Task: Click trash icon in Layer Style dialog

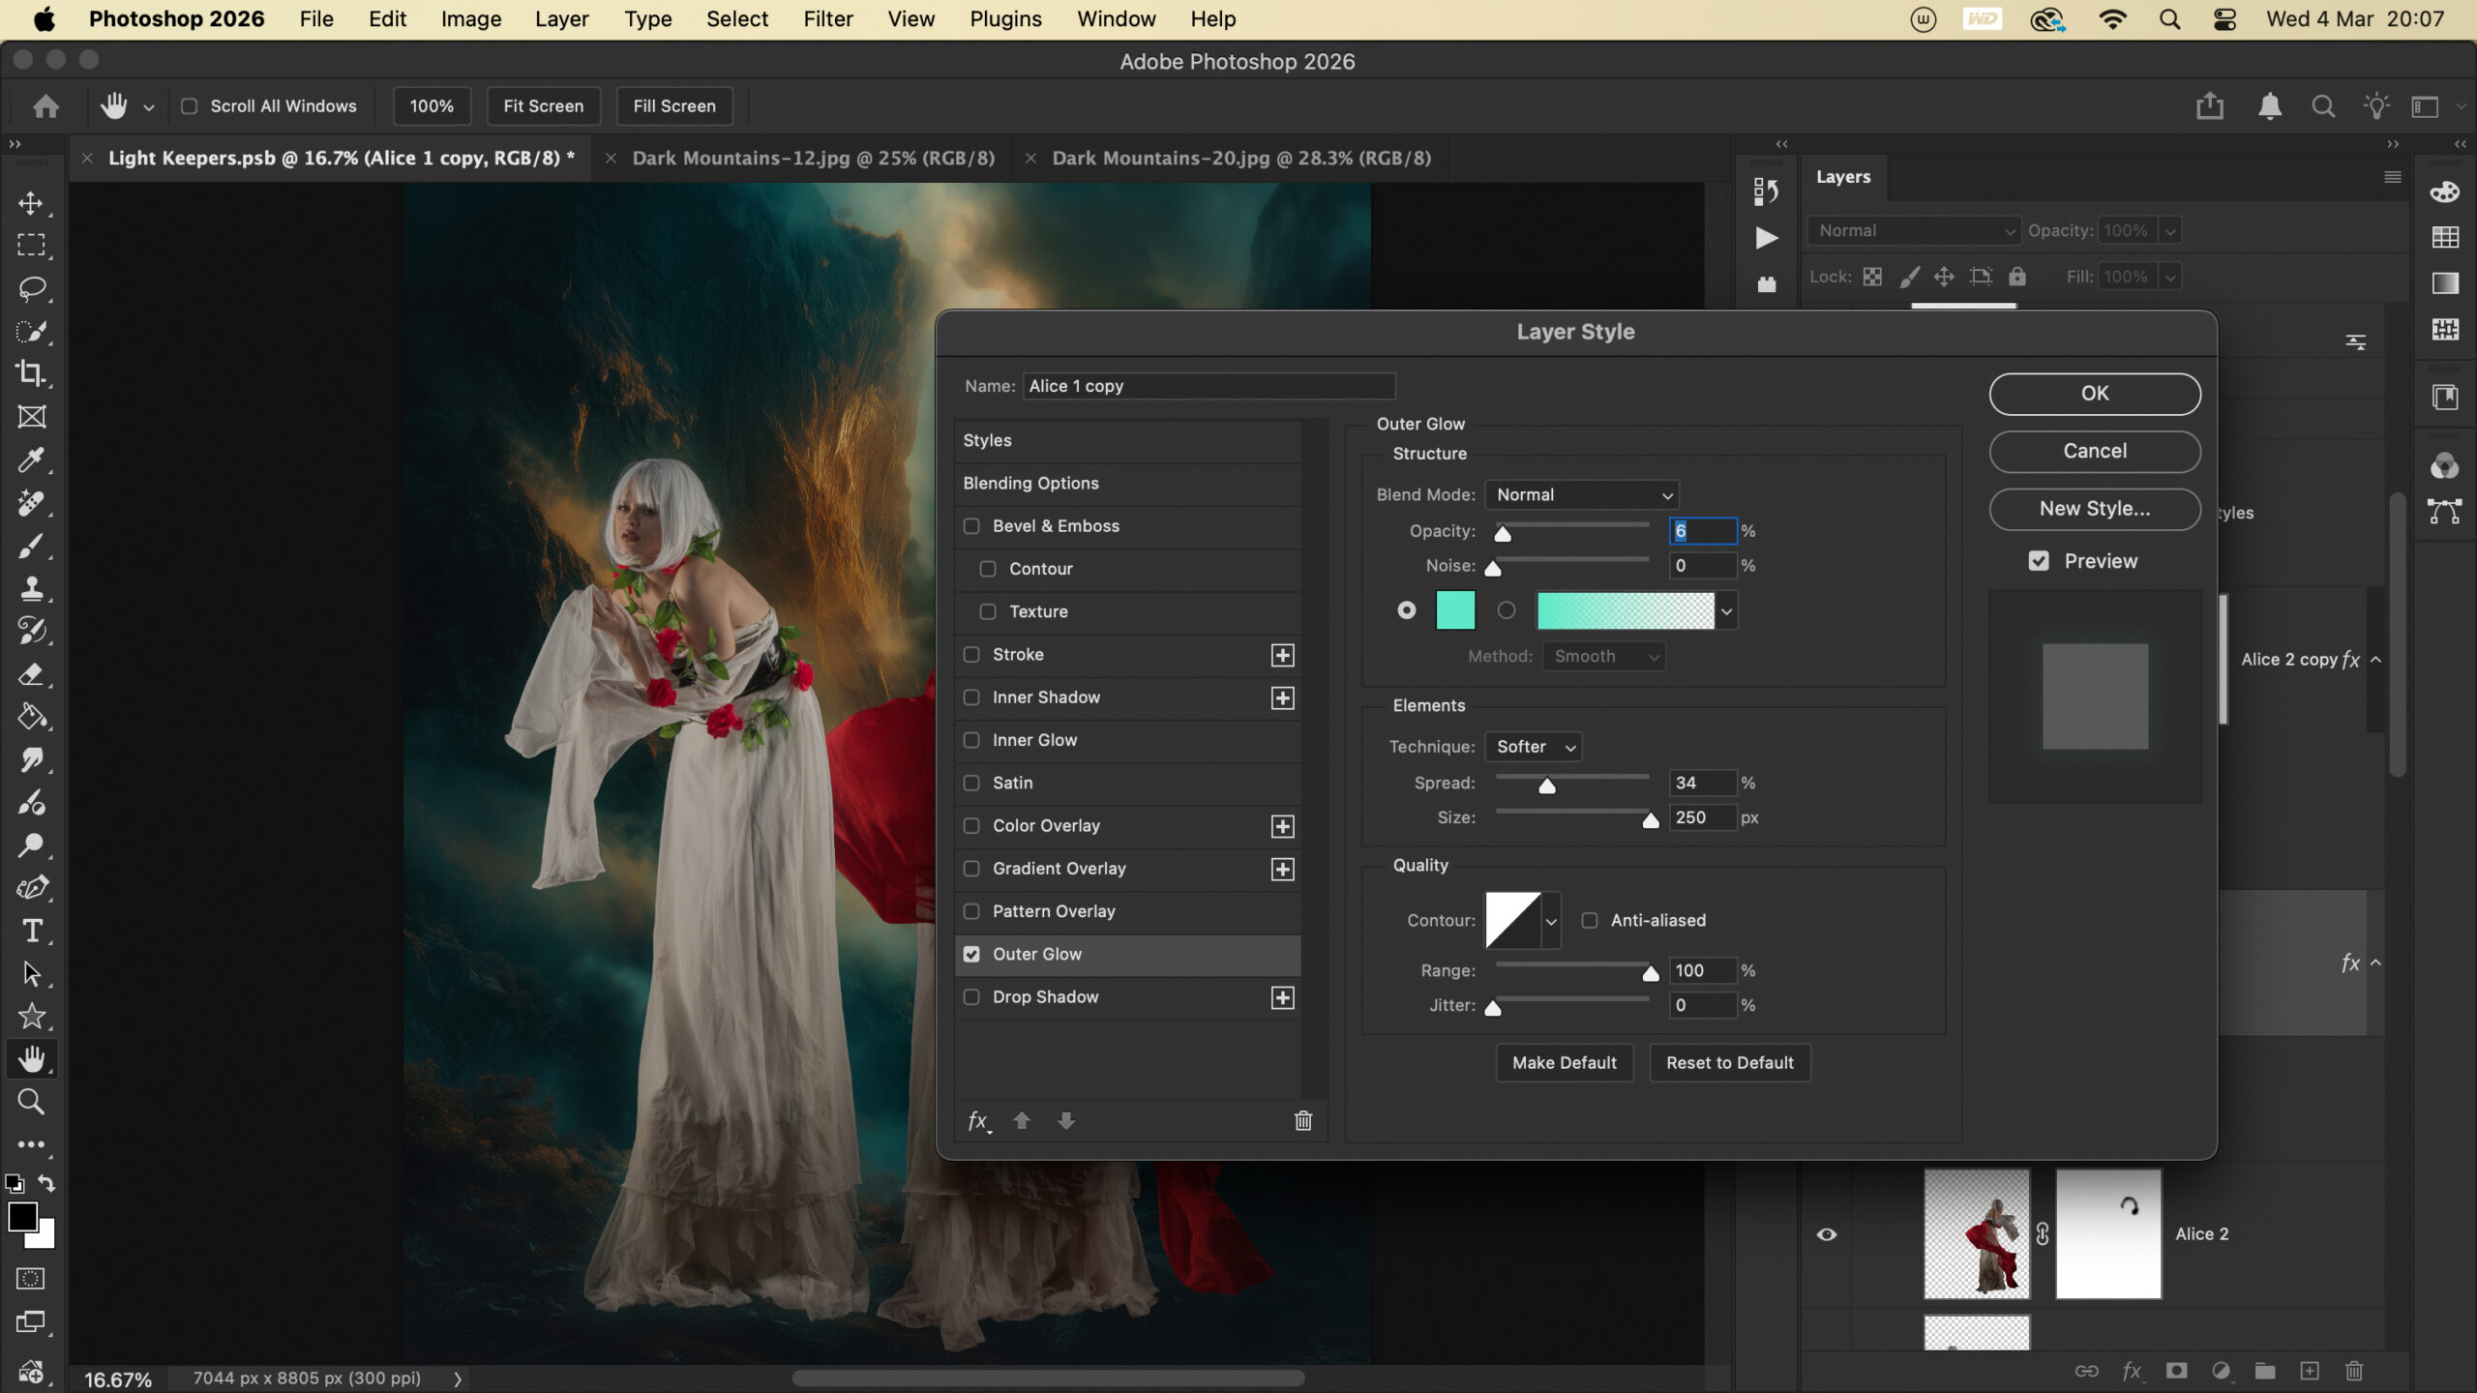Action: coord(1303,1120)
